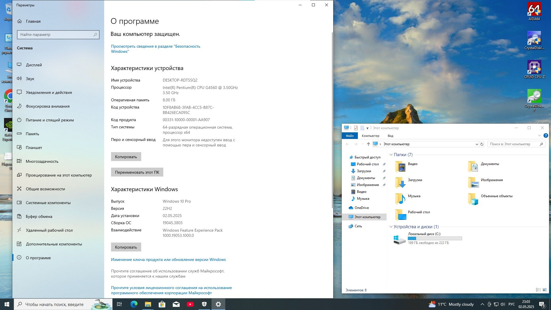Switch Explorer to details view
This screenshot has width=551, height=310.
[x=538, y=290]
